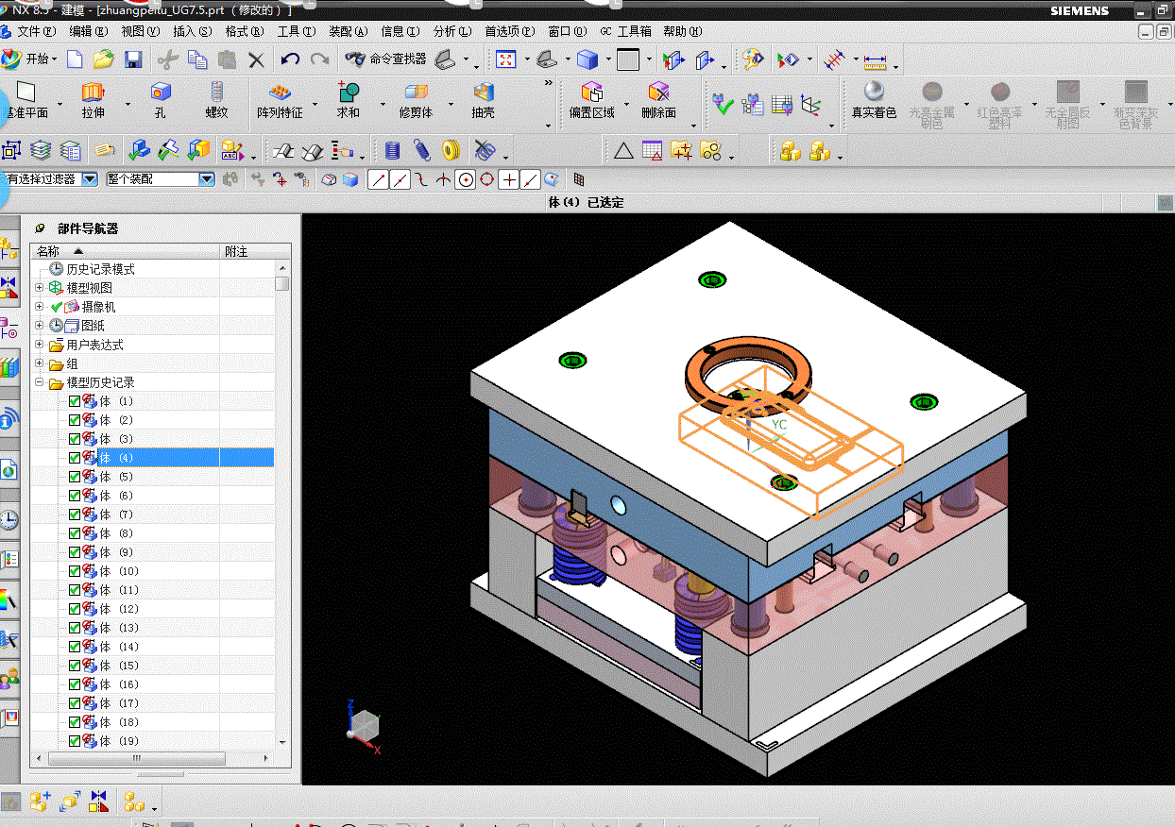Select 历史记录模式 in the navigator
Image resolution: width=1175 pixels, height=827 pixels.
100,269
